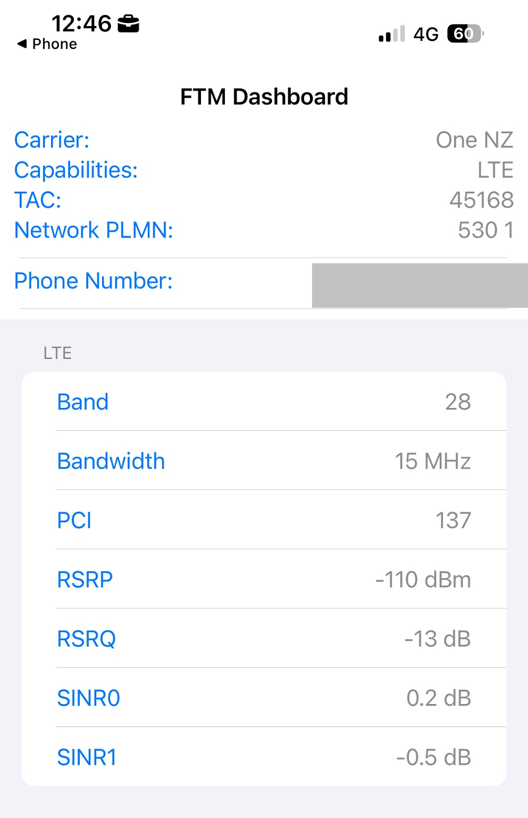Screen dimensions: 528x818
Task: Tap the battery level indicator
Action: point(465,34)
